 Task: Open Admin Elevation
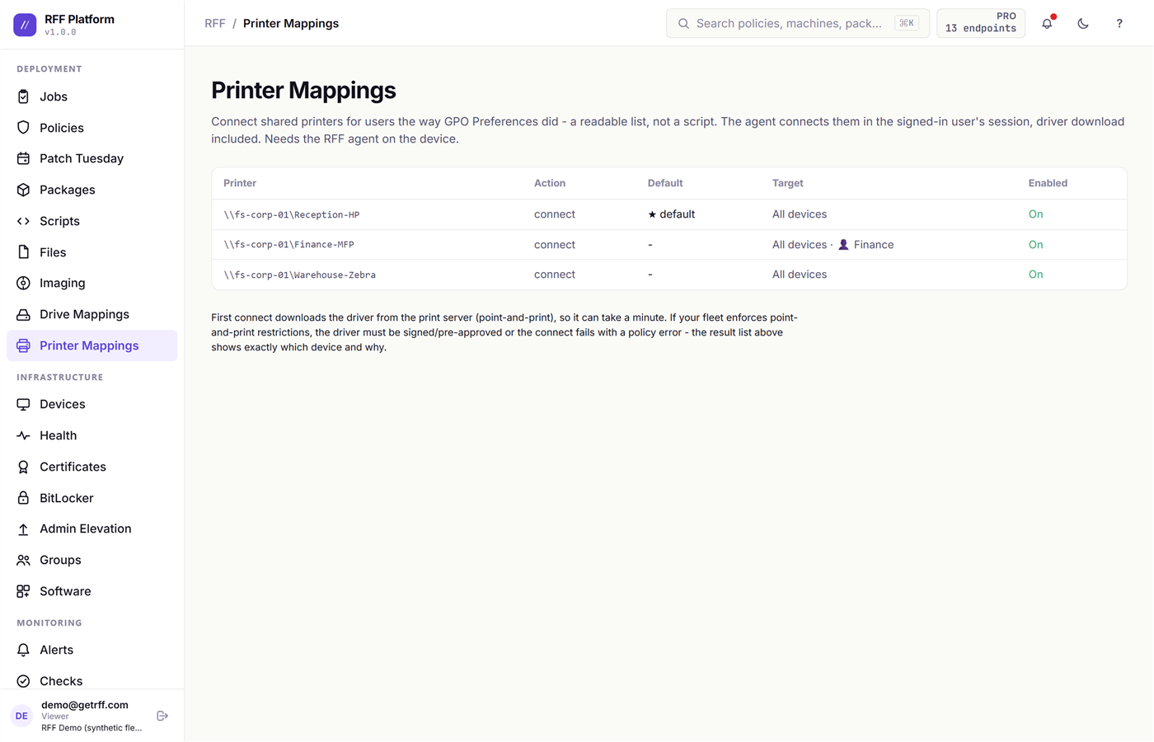(91, 528)
